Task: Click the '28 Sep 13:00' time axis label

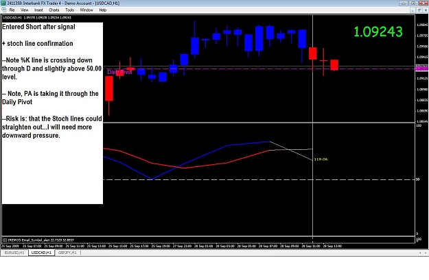Action: (x=332, y=246)
